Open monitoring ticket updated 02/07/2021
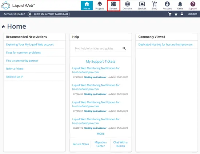 pos(96,87)
